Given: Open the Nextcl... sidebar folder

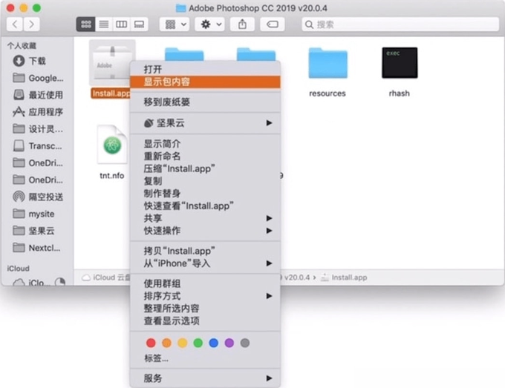Looking at the screenshot, I should [38, 248].
